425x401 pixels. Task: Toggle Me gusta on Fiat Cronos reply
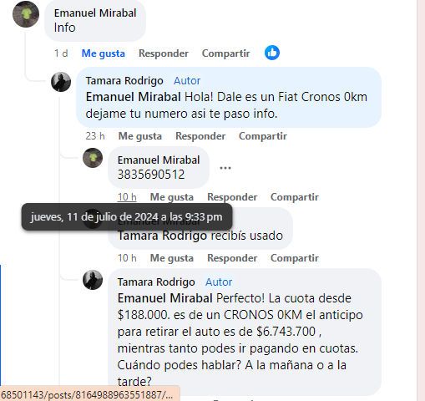tap(140, 136)
